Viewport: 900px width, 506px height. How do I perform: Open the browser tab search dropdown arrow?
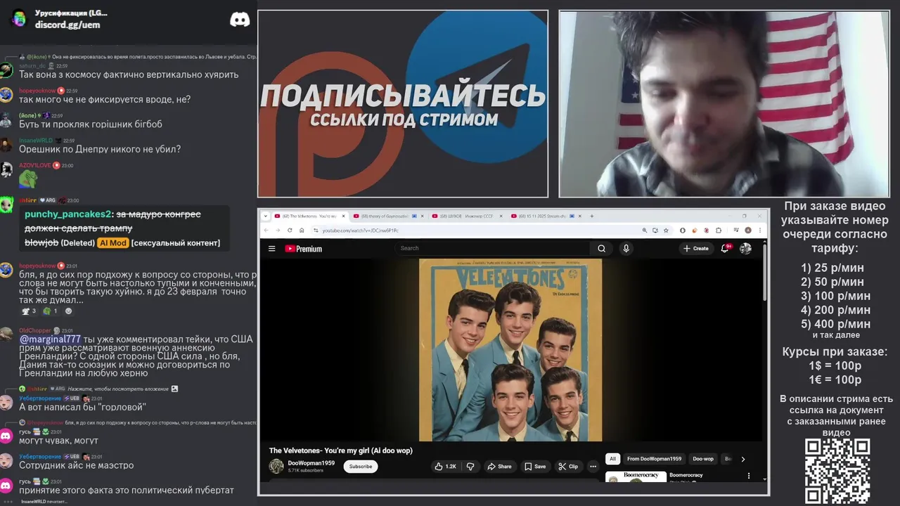(265, 216)
